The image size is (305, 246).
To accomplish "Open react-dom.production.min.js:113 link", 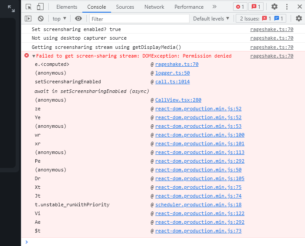I will [x=200, y=153].
